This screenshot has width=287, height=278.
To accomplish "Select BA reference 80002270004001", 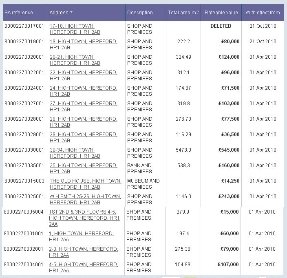I will point(23,265).
